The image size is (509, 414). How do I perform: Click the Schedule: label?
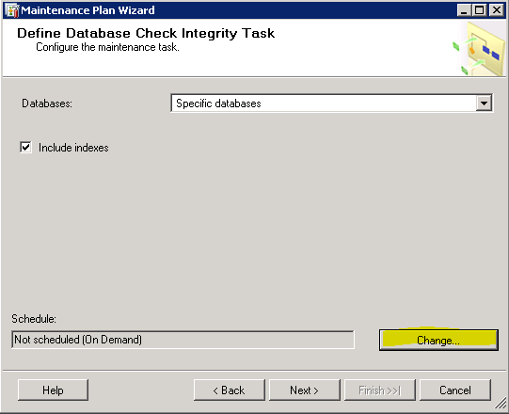pos(34,319)
